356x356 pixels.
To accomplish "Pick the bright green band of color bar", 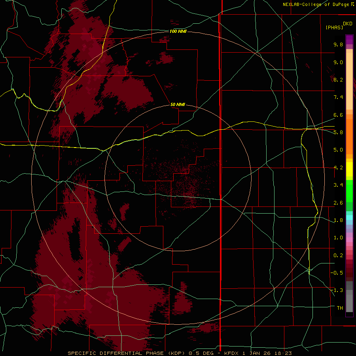I will [349, 191].
